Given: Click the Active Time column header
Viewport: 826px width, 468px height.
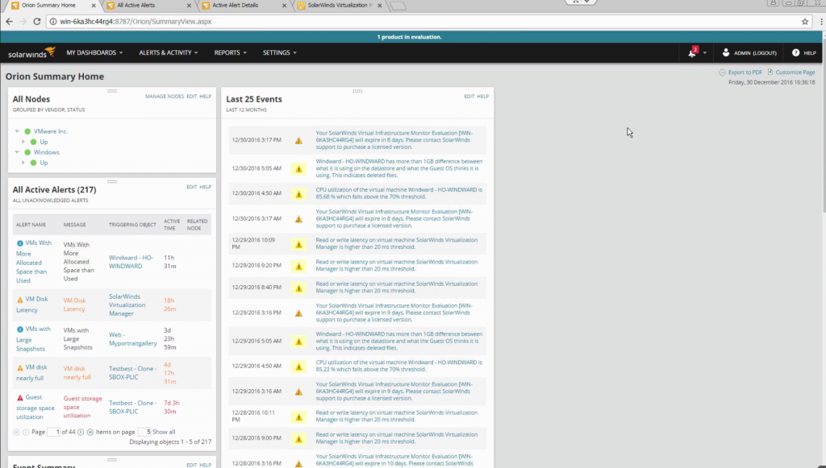Looking at the screenshot, I should (x=172, y=225).
